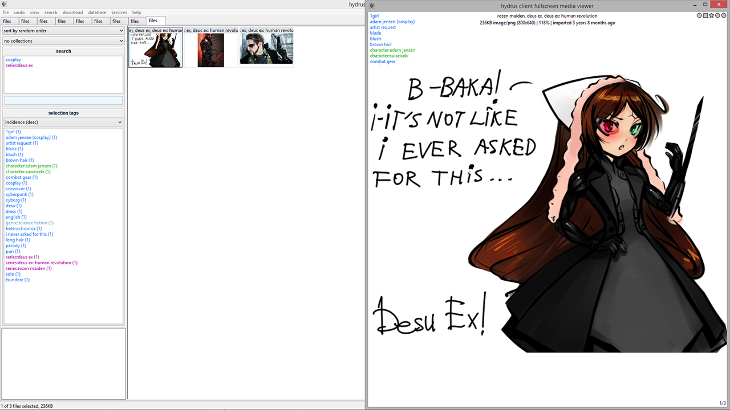Viewport: 730px width, 410px height.
Task: Select the genre:science fiction (1) tag
Action: click(x=30, y=223)
